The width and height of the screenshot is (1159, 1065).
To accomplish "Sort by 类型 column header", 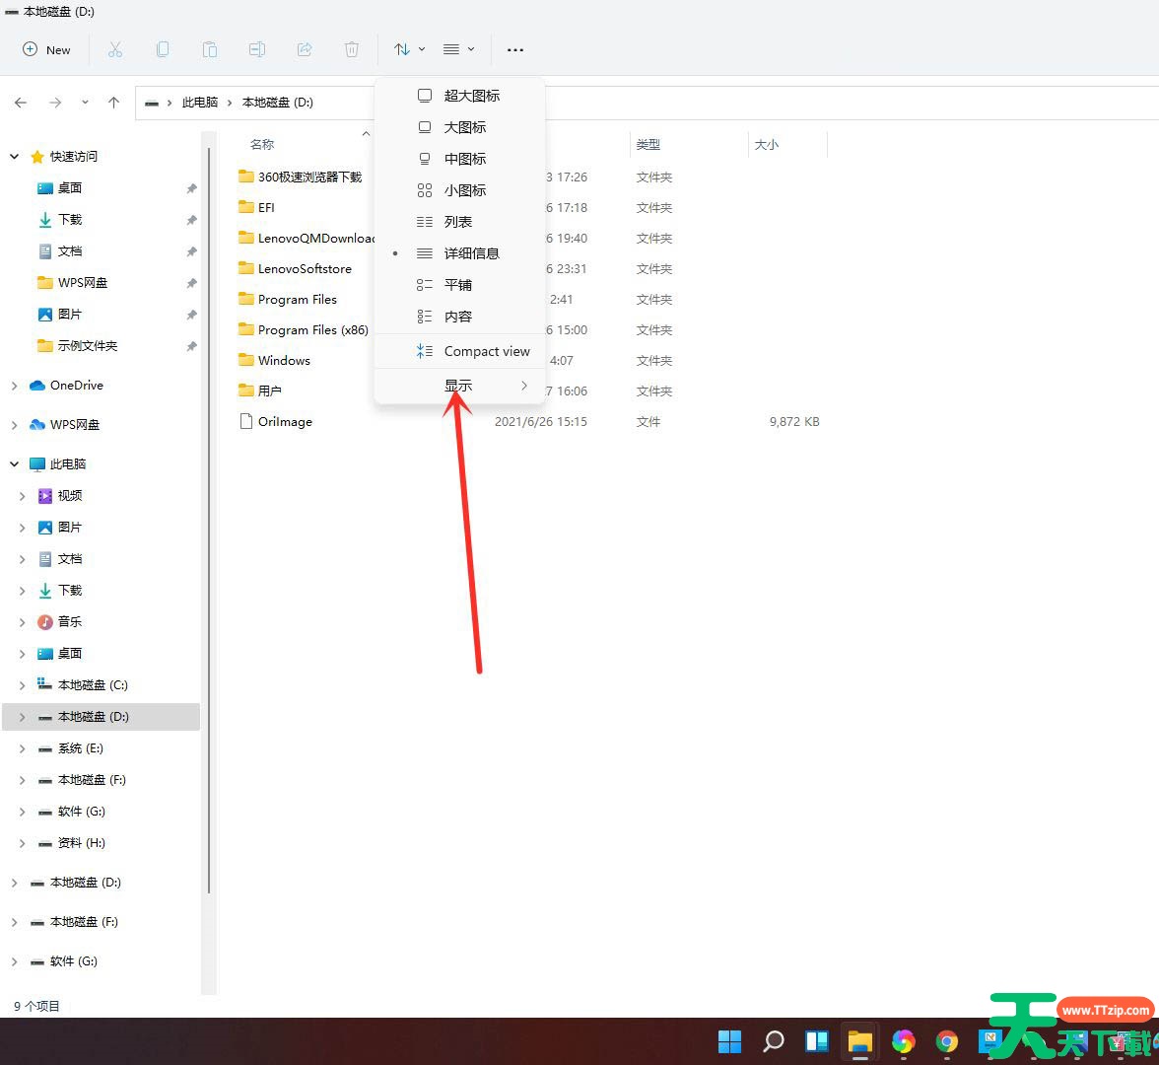I will coord(648,145).
